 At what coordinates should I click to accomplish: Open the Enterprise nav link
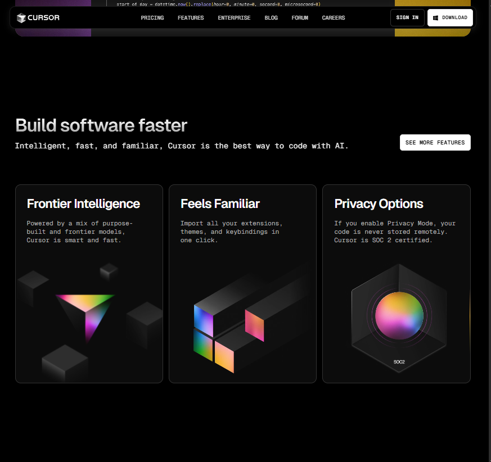(x=234, y=18)
